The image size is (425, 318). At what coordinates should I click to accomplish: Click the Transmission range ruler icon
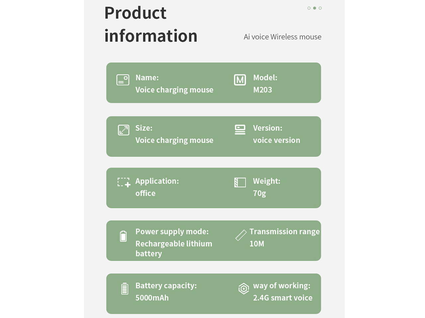[241, 235]
